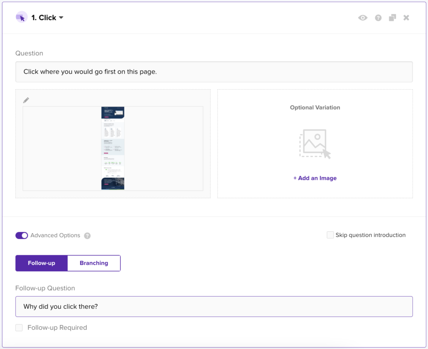This screenshot has height=349, width=428.
Task: Click the Advanced Options help icon
Action: point(87,236)
